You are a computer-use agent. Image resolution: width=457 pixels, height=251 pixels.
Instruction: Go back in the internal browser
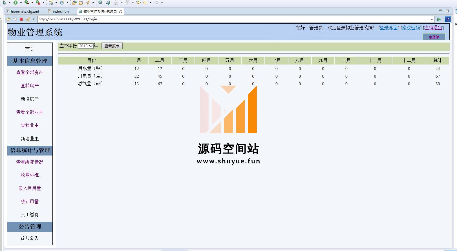[8, 19]
